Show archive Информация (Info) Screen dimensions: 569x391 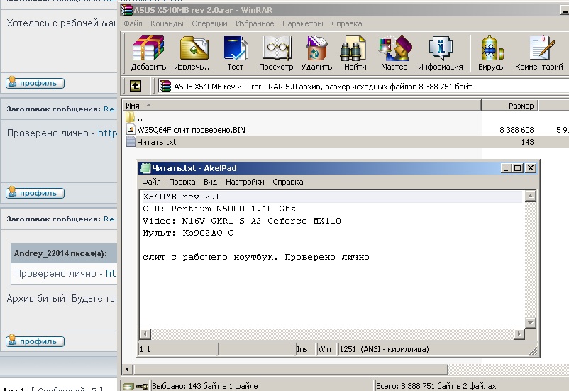(440, 53)
